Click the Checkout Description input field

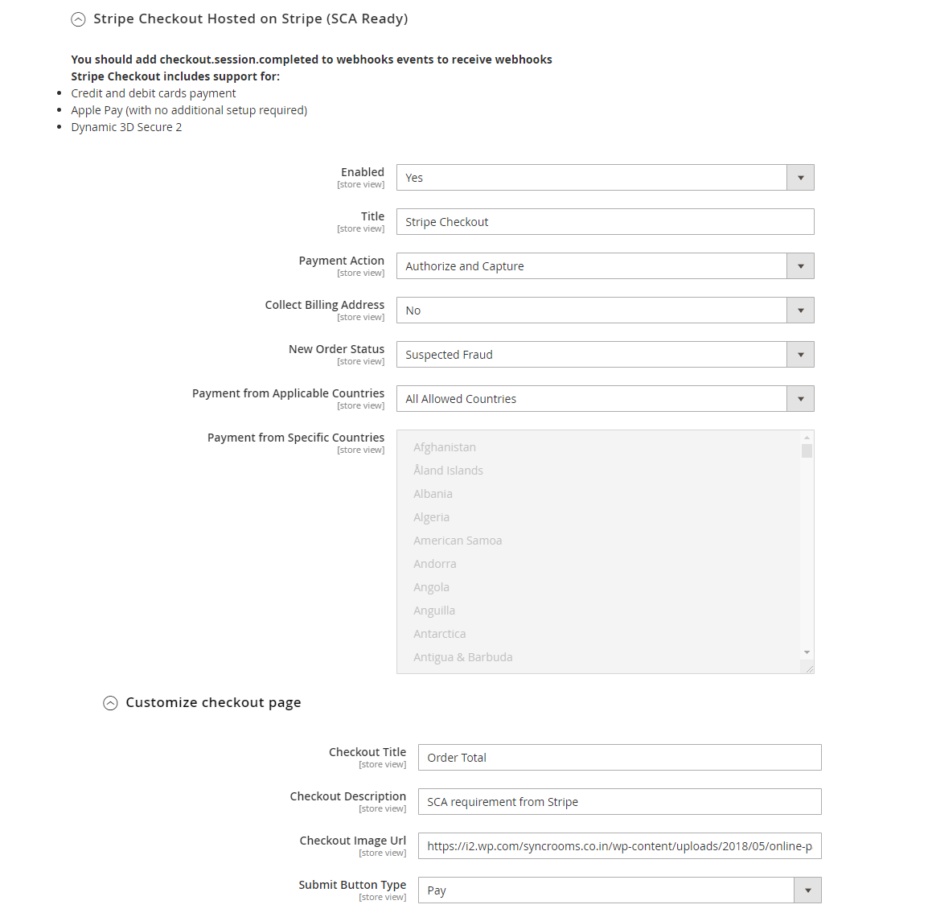tap(619, 802)
